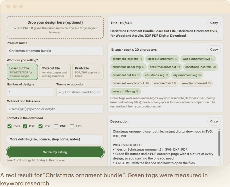The width and height of the screenshot is (230, 187).
Task: Click the free listings remaining note
Action: point(37,160)
